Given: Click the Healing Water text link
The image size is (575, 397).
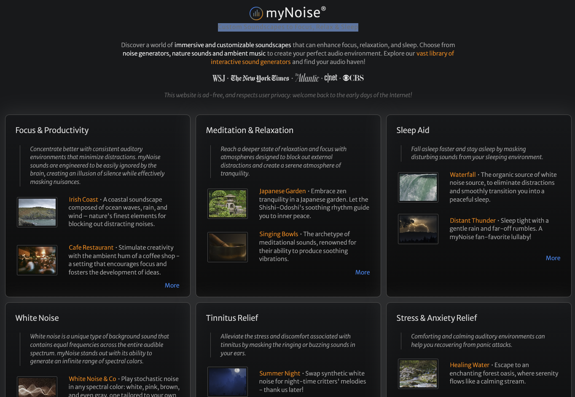Looking at the screenshot, I should 470,365.
